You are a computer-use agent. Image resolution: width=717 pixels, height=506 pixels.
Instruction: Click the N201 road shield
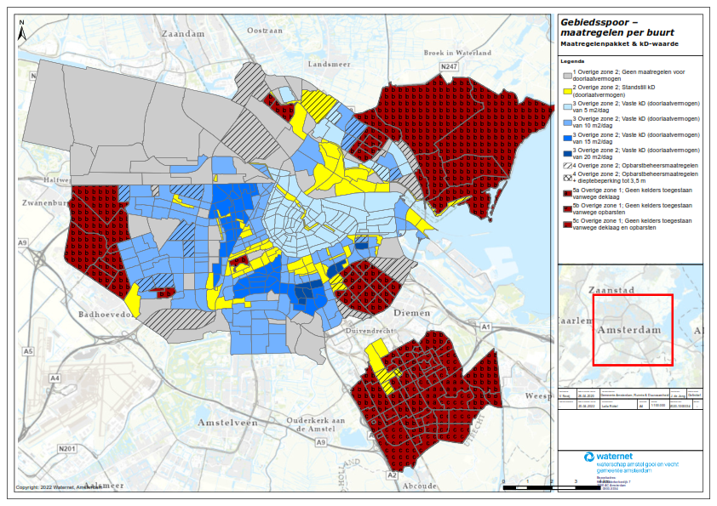pyautogui.click(x=68, y=448)
